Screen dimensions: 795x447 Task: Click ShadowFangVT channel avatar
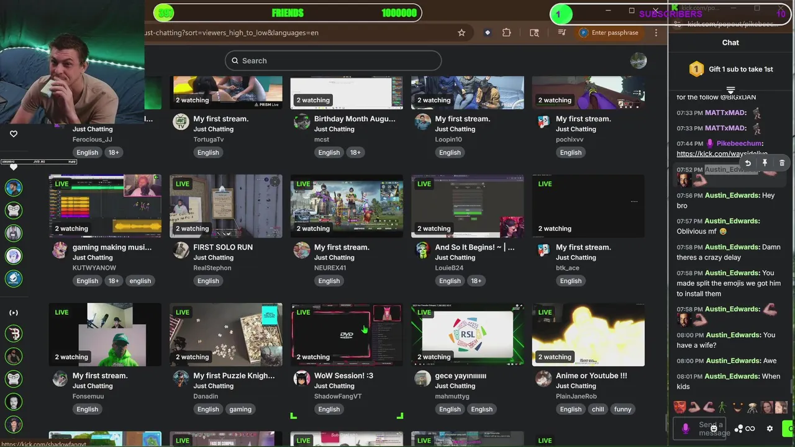pos(302,379)
